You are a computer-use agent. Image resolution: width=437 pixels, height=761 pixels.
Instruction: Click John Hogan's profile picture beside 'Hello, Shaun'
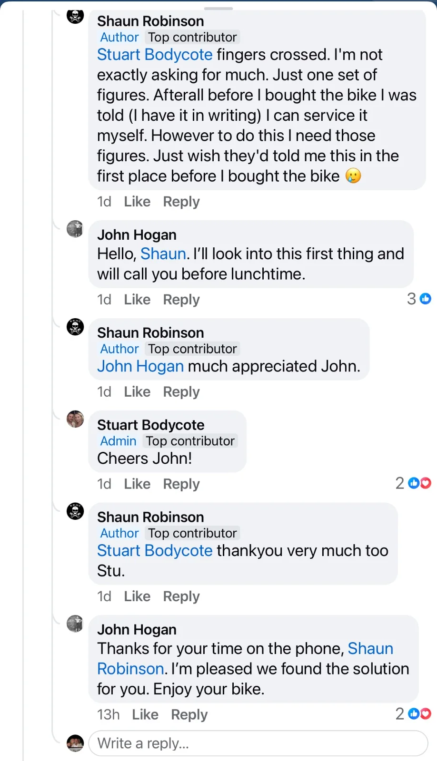[75, 229]
